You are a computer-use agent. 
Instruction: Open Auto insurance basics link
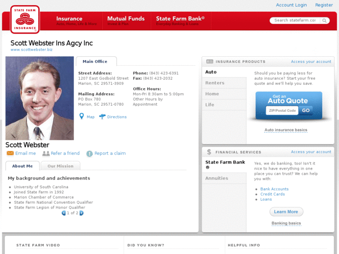(286, 130)
